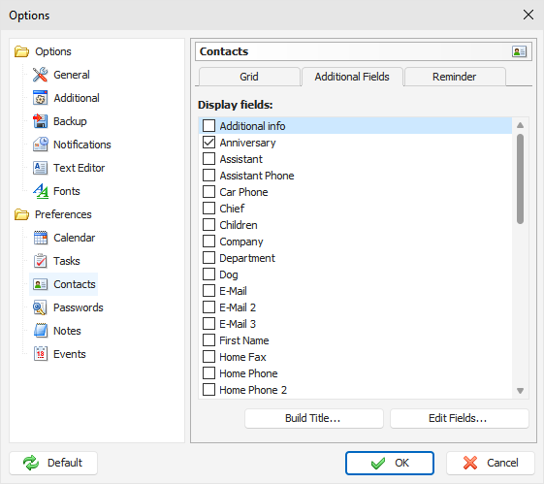Open the General options wrench icon
This screenshot has height=484, width=544.
click(x=41, y=75)
